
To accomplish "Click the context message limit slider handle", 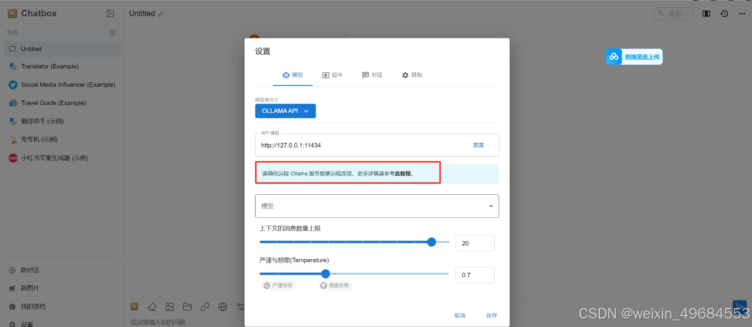I will tap(432, 242).
